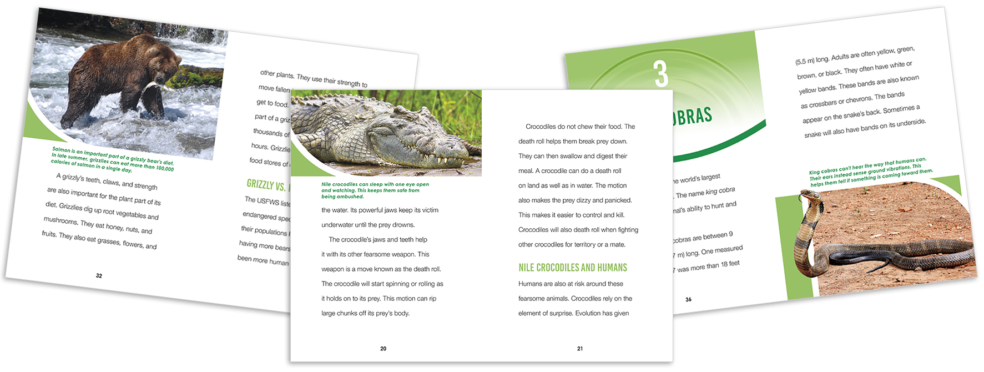Click the line 'as crossbars or chevrons. The bands'
984x372 pixels.
click(x=852, y=100)
